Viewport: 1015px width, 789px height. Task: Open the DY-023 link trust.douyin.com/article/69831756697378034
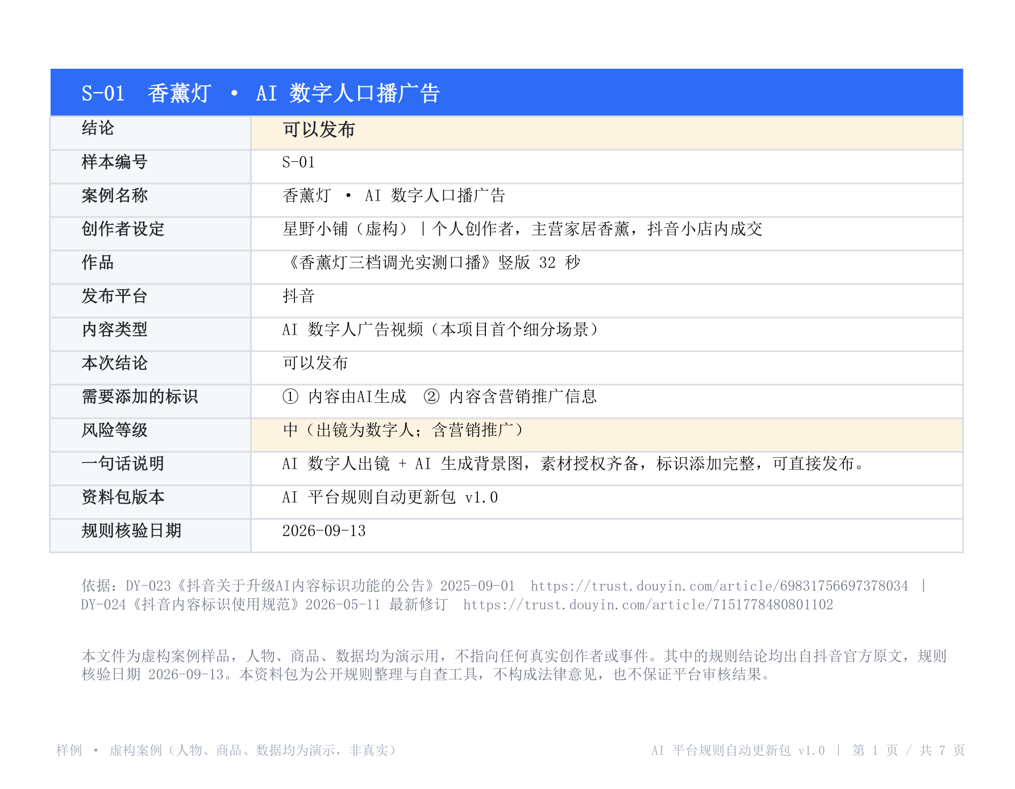point(719,586)
